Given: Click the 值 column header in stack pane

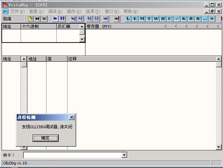Looking at the screenshot, I should tap(57, 59).
